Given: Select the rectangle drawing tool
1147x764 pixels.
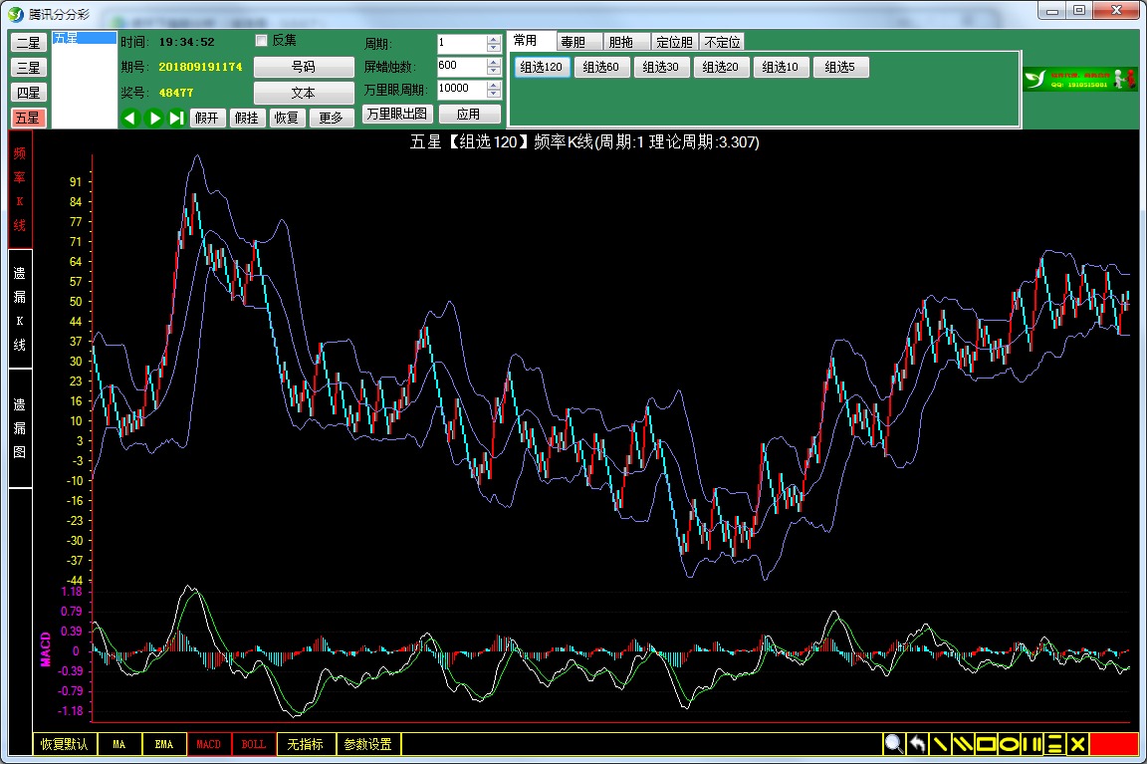Looking at the screenshot, I should click(986, 744).
